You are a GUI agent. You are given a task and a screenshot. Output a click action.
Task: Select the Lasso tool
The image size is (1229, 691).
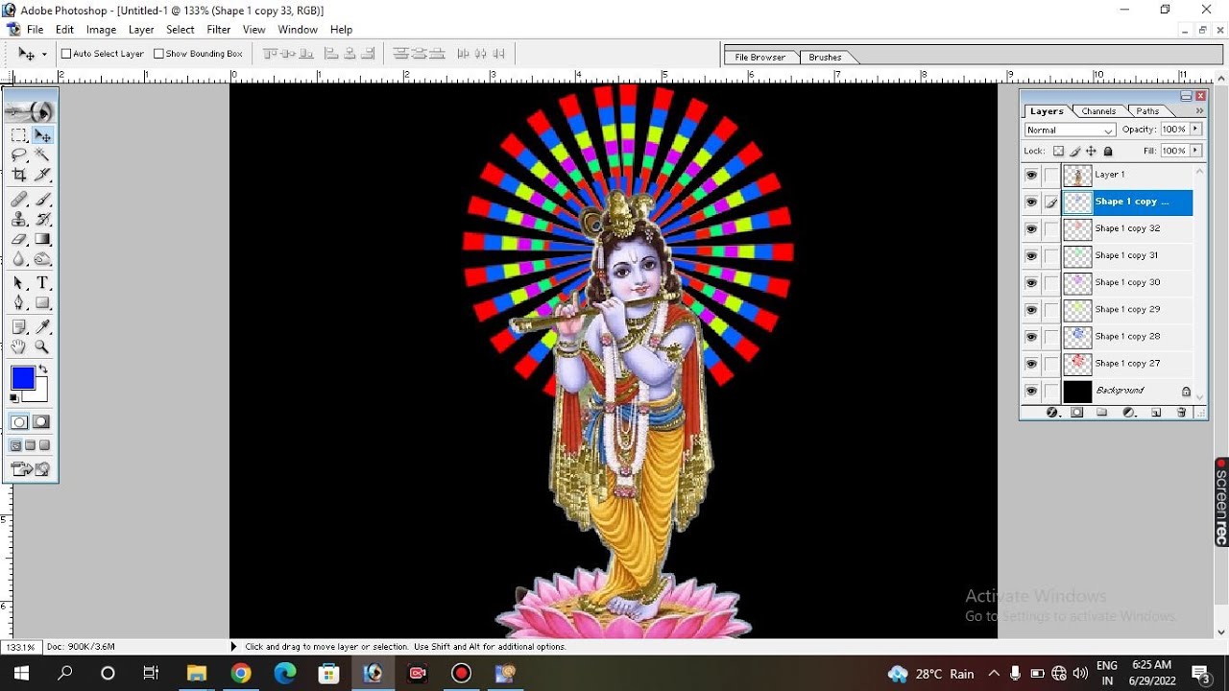[19, 155]
